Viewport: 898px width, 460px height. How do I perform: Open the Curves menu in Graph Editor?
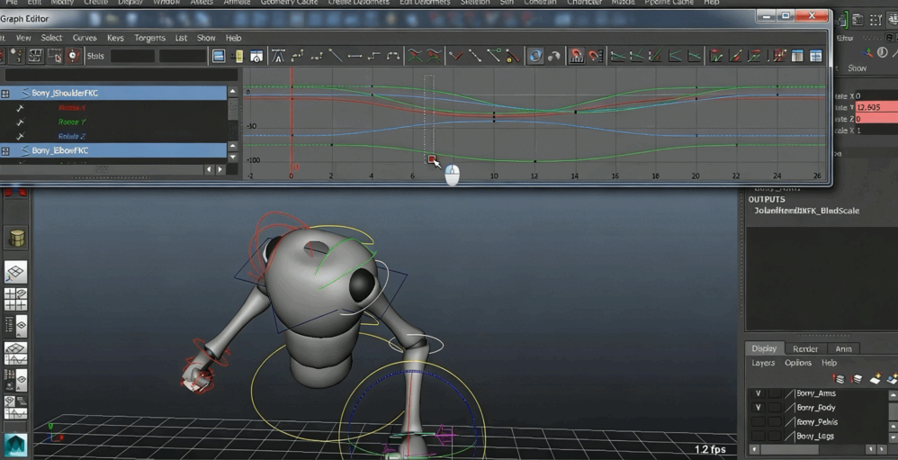(85, 38)
